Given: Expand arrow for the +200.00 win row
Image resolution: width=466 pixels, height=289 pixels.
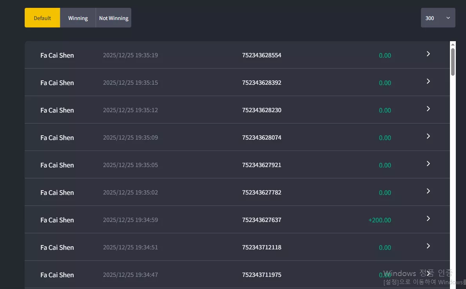Looking at the screenshot, I should pos(428,218).
